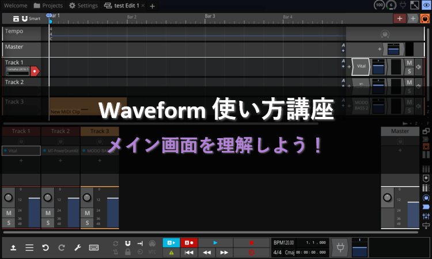The height and width of the screenshot is (259, 432).
Task: Click the Track 1 mixer volume fader
Action: [34, 212]
